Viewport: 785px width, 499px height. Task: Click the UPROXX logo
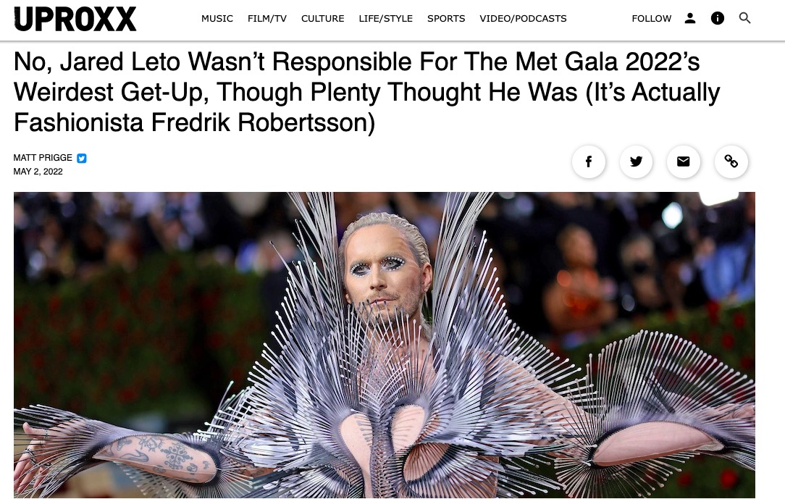75,19
